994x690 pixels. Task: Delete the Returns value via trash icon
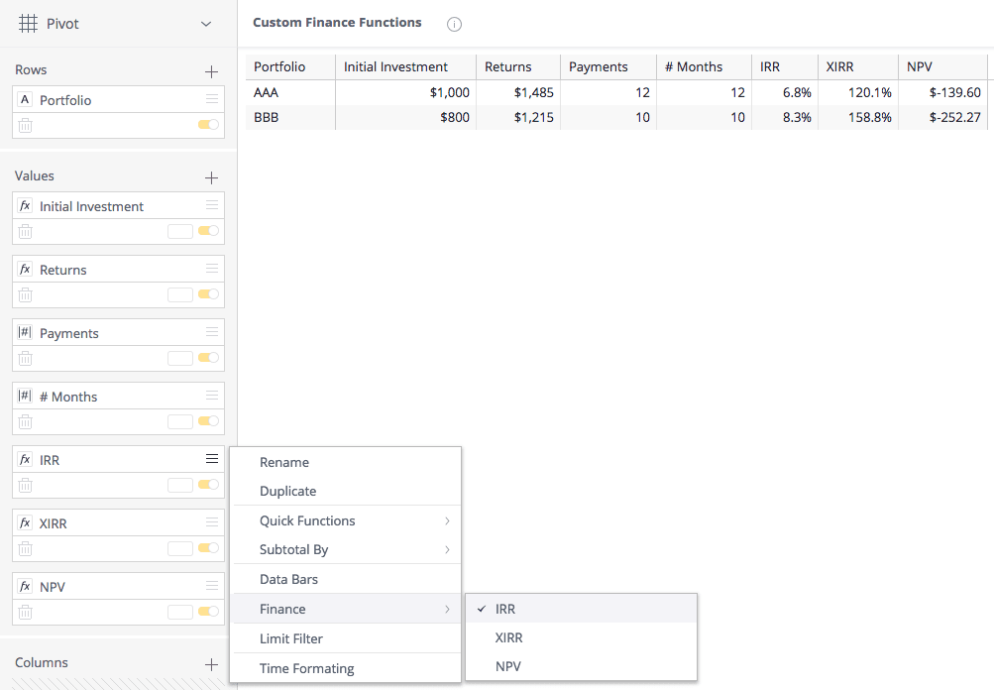click(26, 294)
